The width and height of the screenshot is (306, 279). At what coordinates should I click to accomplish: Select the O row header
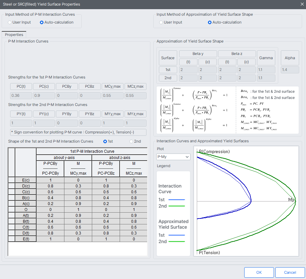click(x=26, y=209)
